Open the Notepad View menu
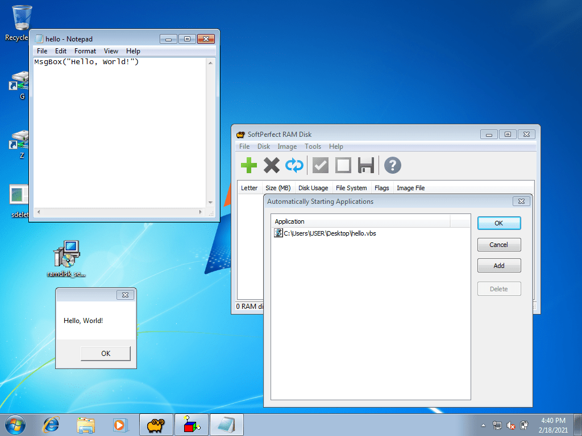Viewport: 582px width, 436px height. [x=111, y=51]
